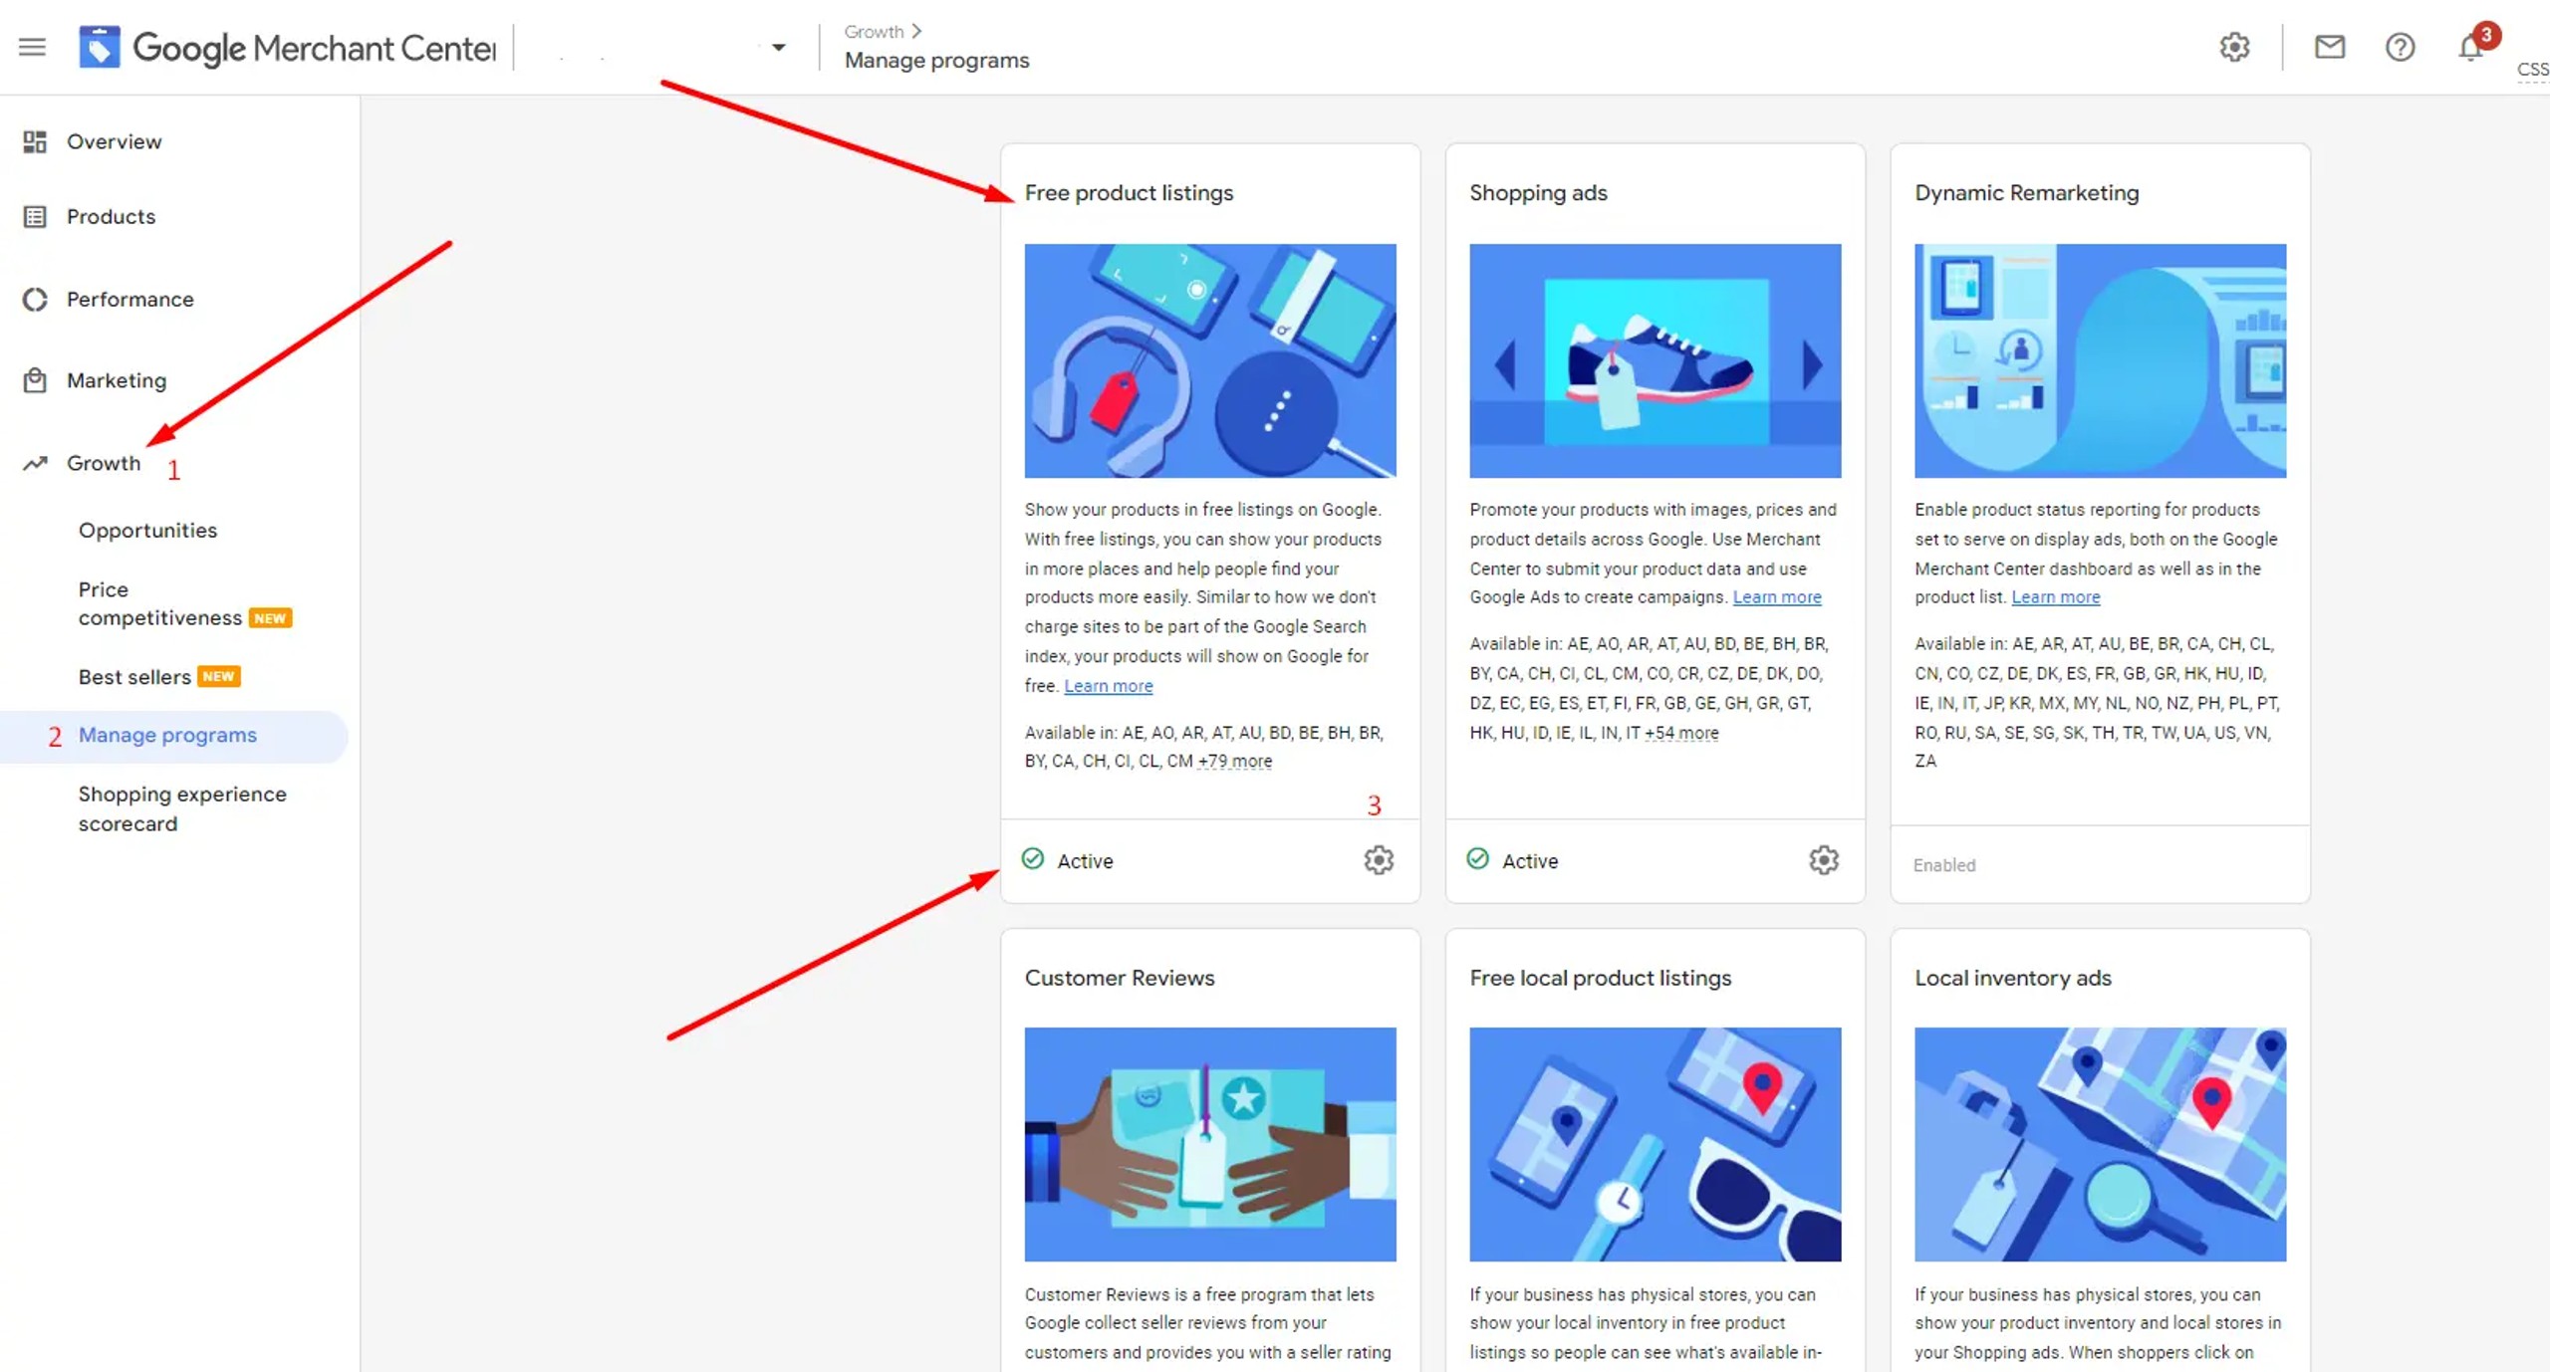This screenshot has width=2550, height=1372.
Task: Click Learn more under Dynamic Remarketing
Action: pyautogui.click(x=2055, y=597)
